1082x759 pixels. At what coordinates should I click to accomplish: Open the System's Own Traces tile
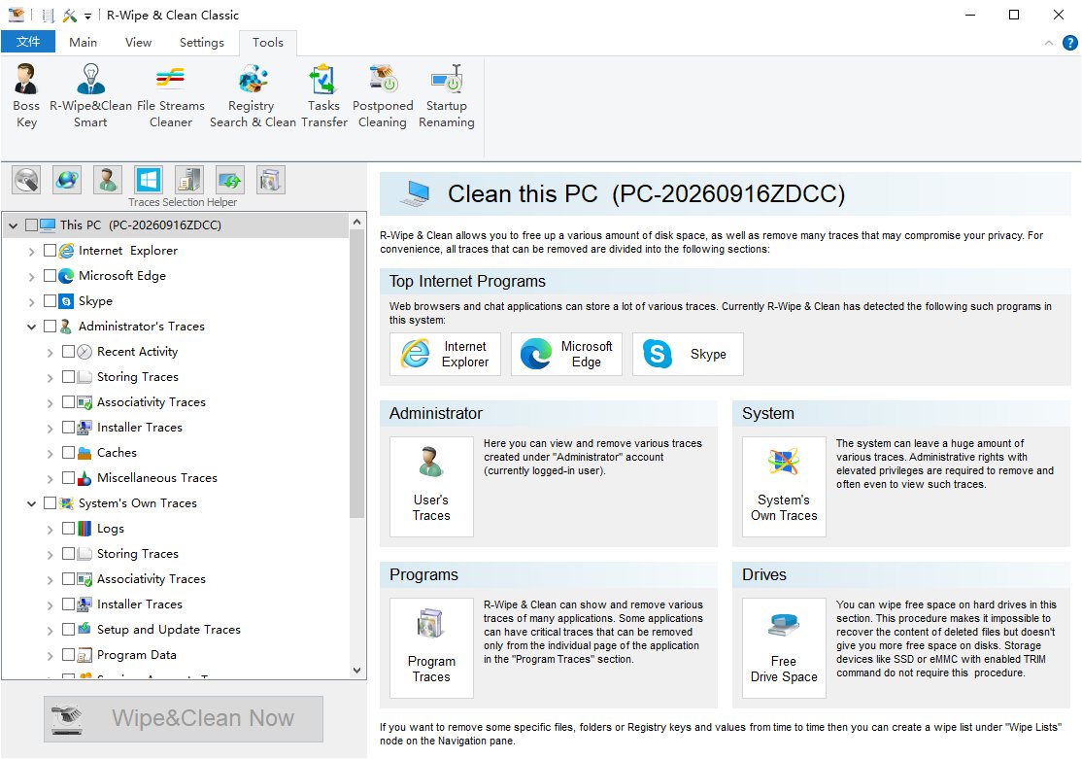(x=784, y=486)
